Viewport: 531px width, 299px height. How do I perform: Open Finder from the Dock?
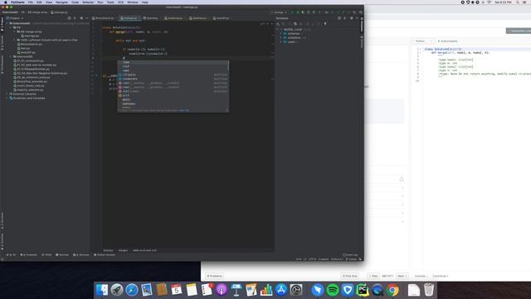[x=102, y=290]
